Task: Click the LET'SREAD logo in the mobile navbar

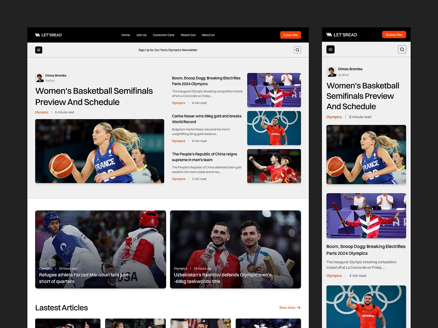Action: 342,34
